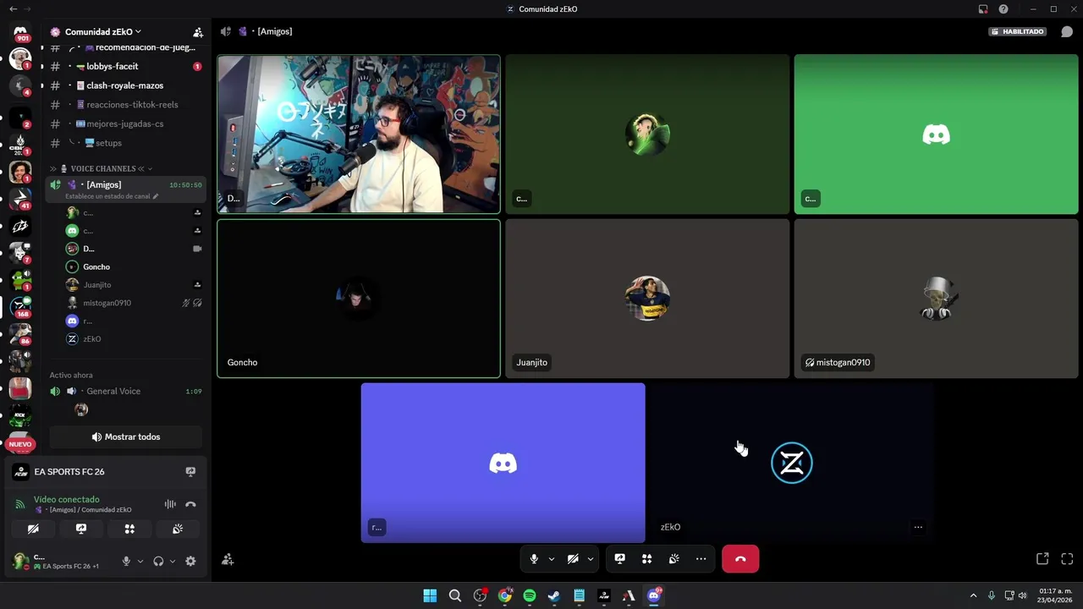The width and height of the screenshot is (1083, 609).
Task: Click the Video conectado status text
Action: pos(66,499)
